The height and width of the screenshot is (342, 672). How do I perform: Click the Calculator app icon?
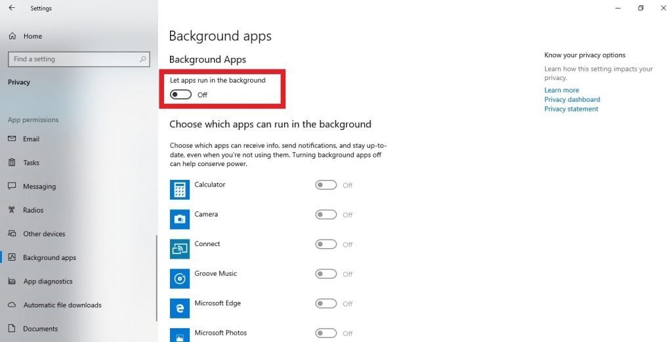179,190
